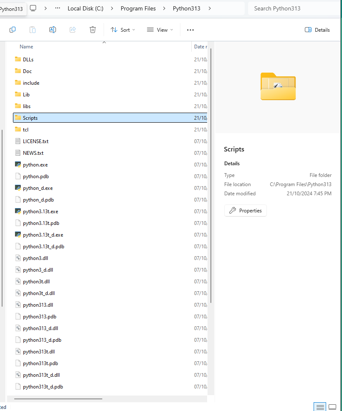Click the Date modified column header
Image resolution: width=342 pixels, height=411 pixels.
pos(200,47)
